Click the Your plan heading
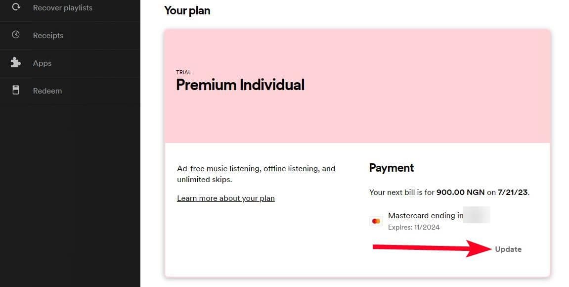569x287 pixels. click(187, 10)
